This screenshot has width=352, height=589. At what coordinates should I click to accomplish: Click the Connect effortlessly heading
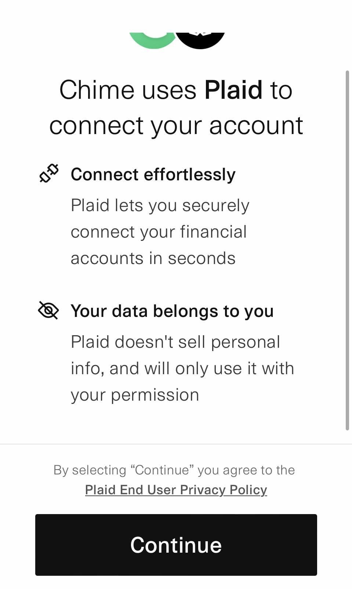click(153, 174)
